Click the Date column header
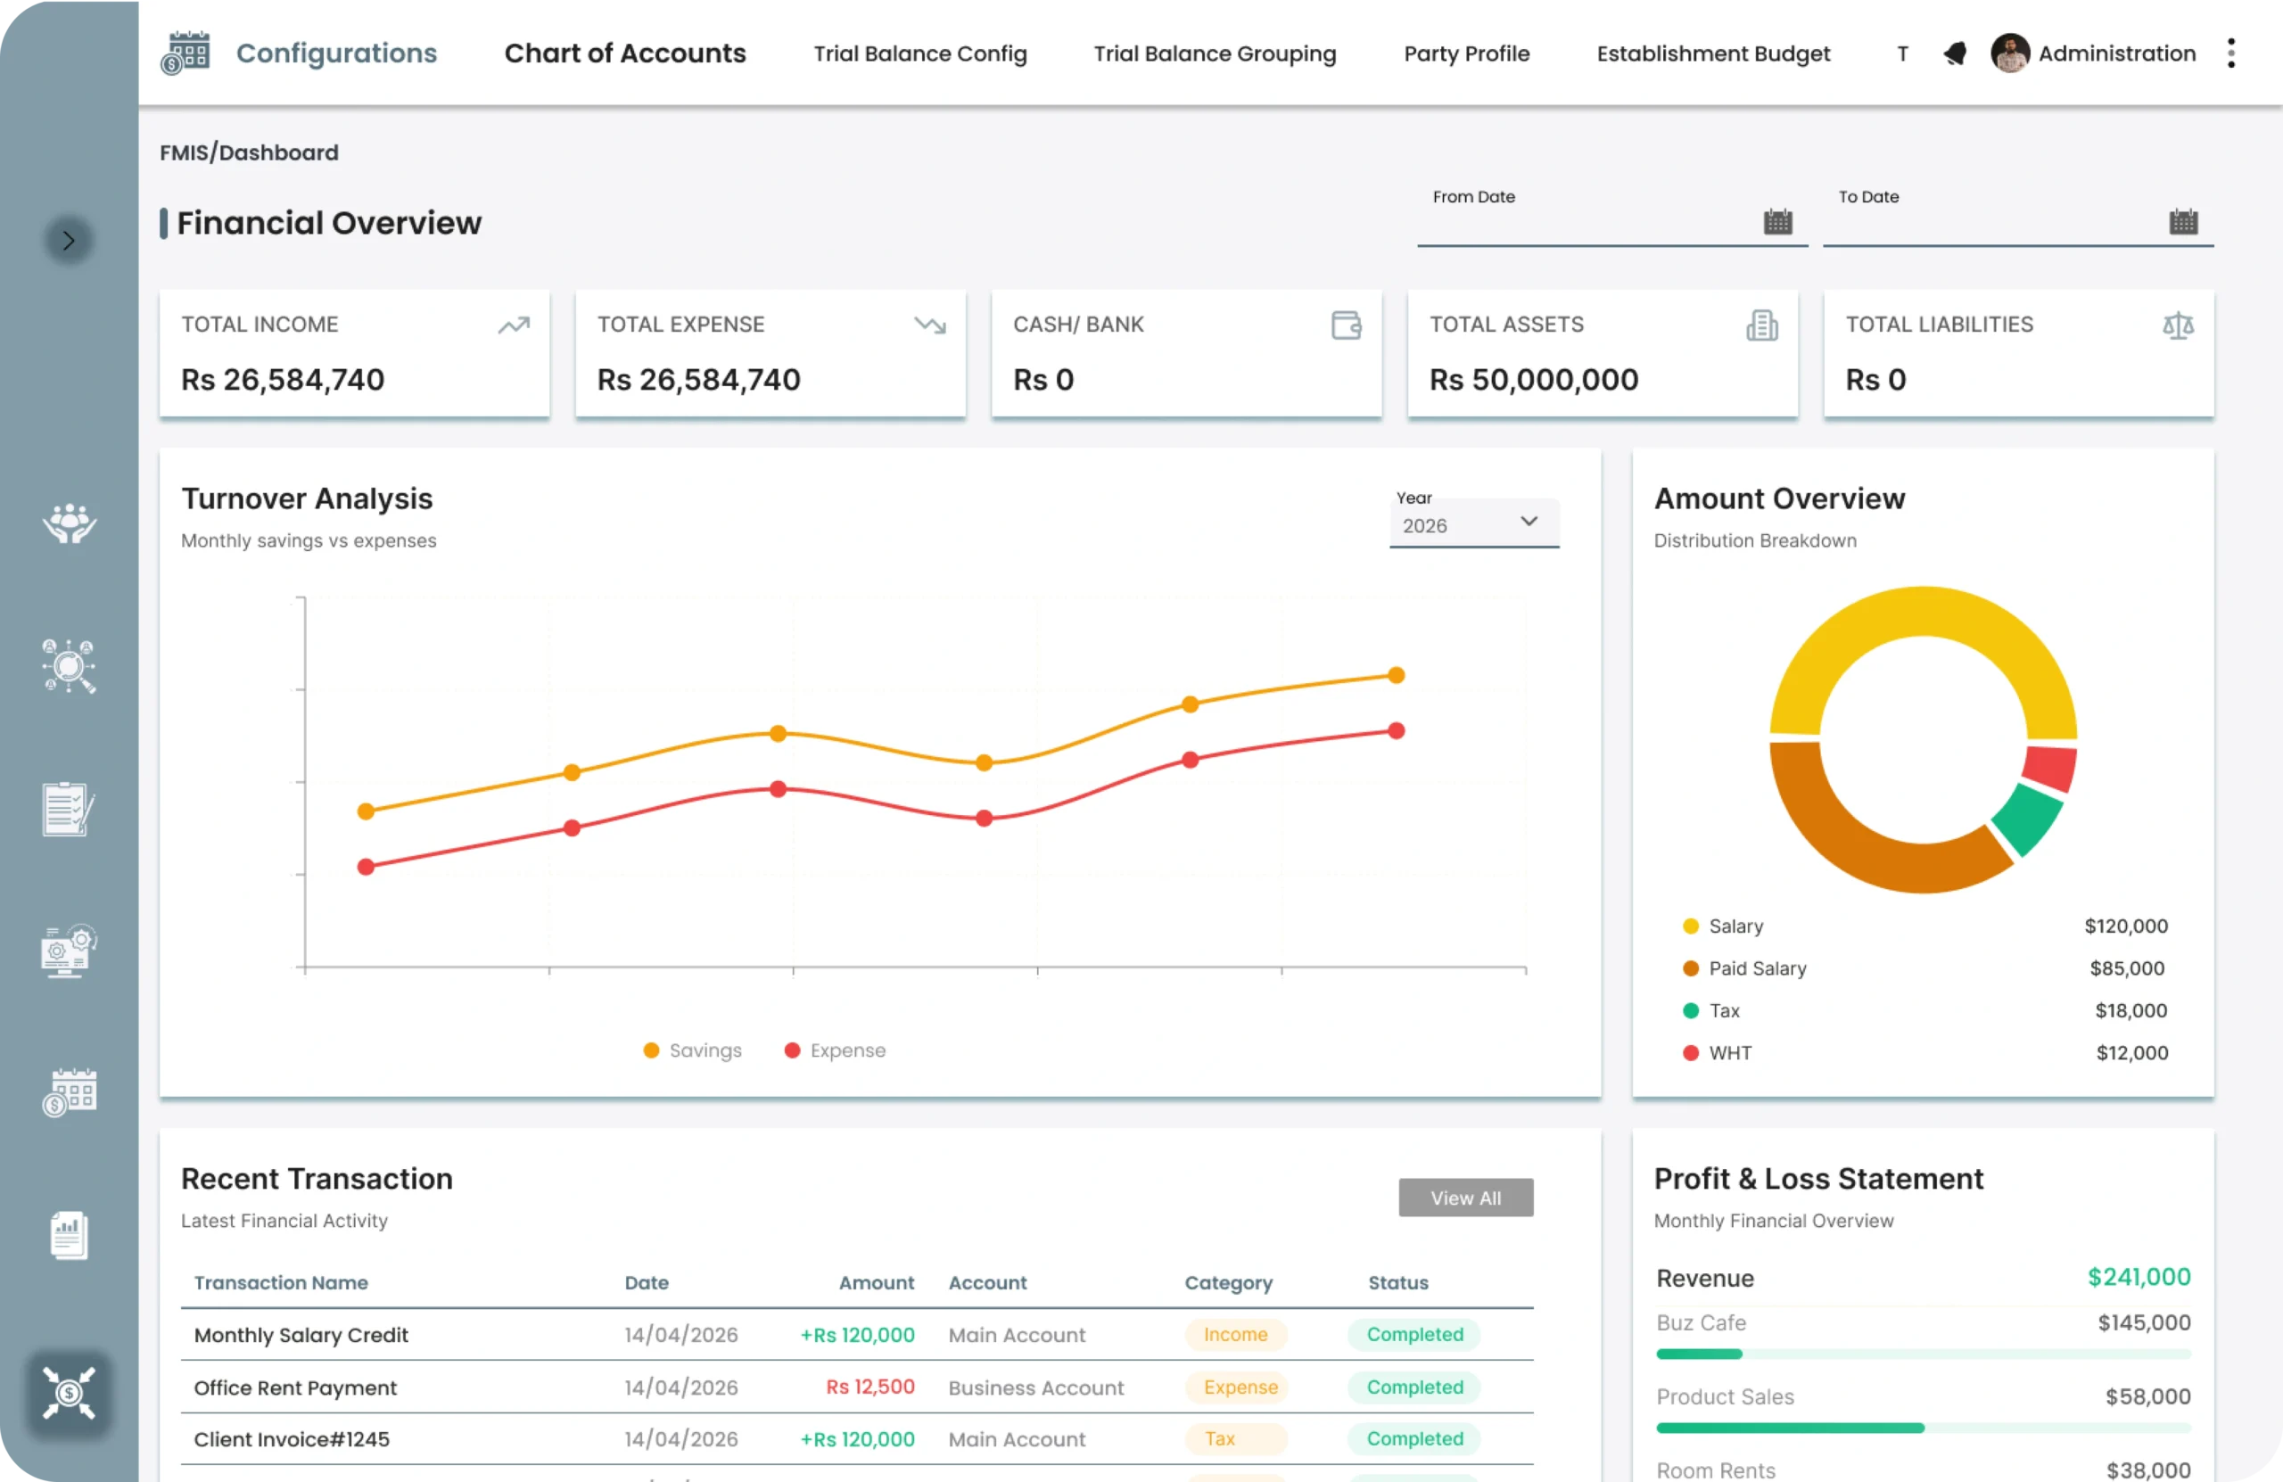 [x=647, y=1282]
